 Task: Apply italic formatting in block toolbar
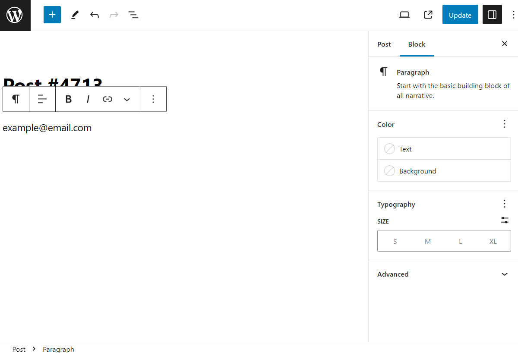point(88,99)
